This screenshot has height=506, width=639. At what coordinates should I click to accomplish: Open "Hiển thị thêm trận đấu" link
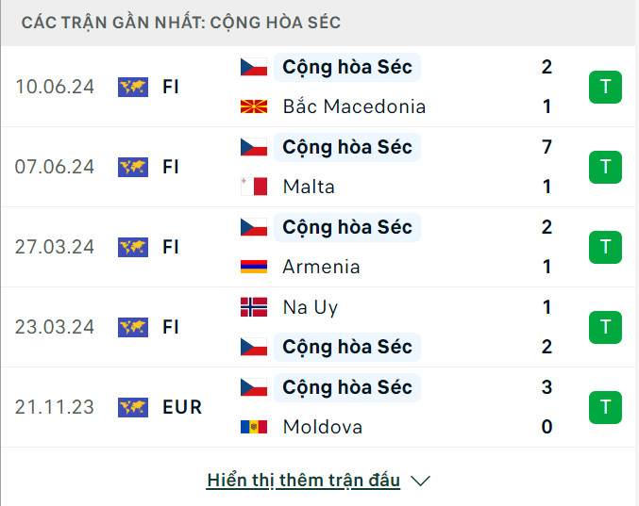point(303,481)
